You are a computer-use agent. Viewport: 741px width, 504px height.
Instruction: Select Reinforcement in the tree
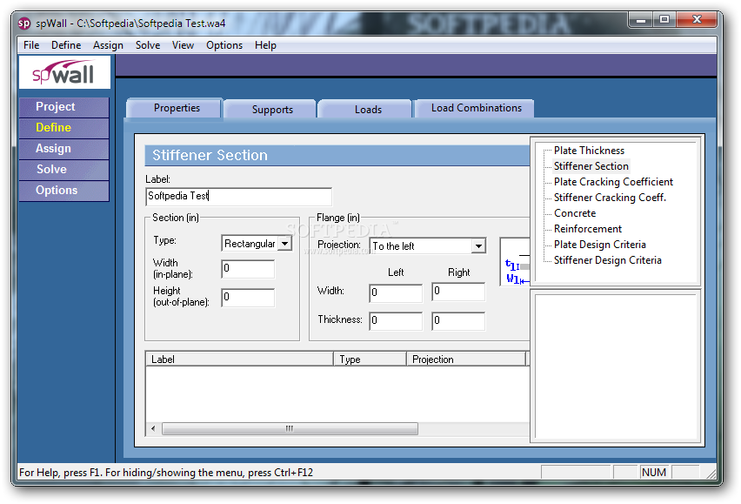point(587,228)
